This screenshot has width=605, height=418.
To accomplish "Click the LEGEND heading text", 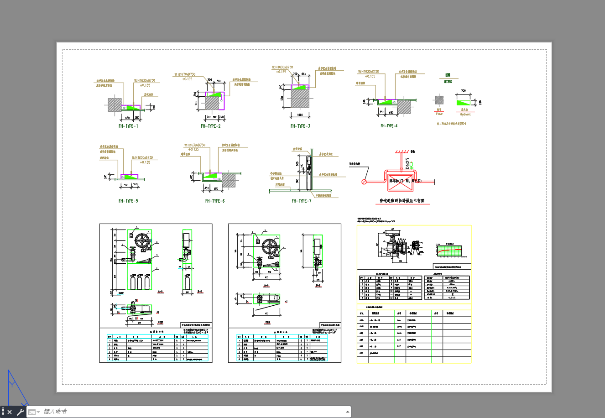I will point(448,82).
